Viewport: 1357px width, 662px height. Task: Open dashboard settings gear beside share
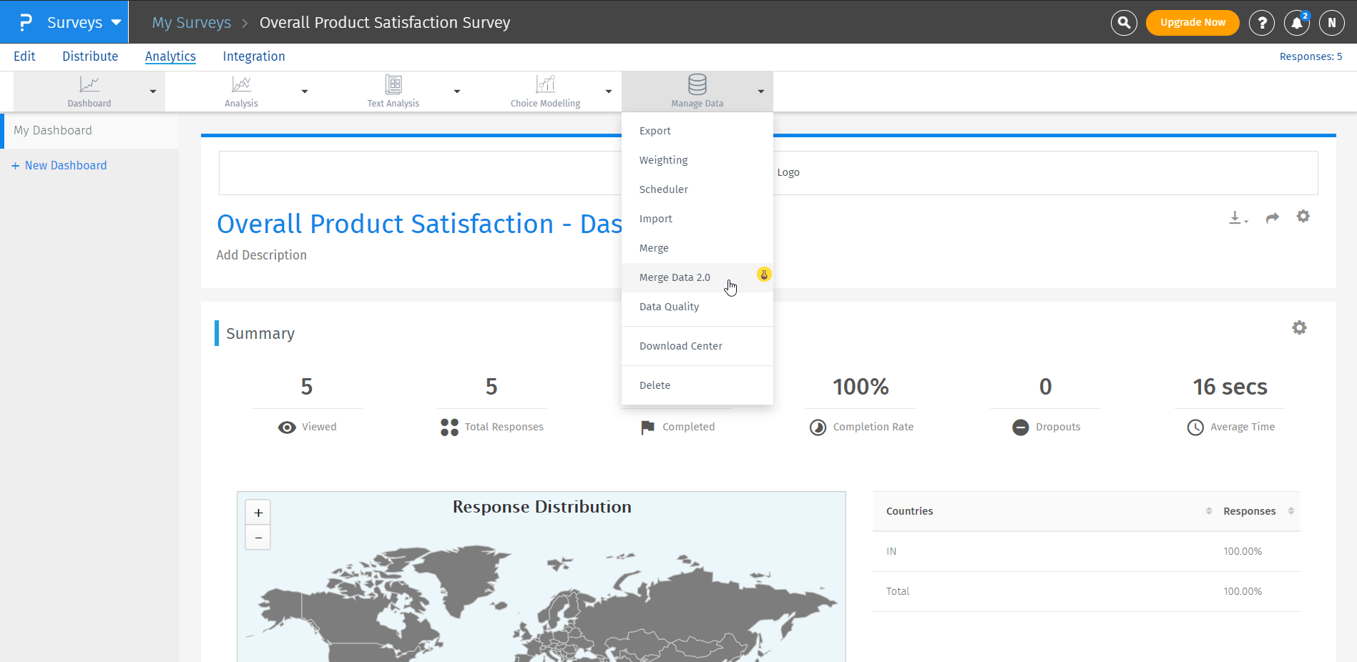(1303, 217)
